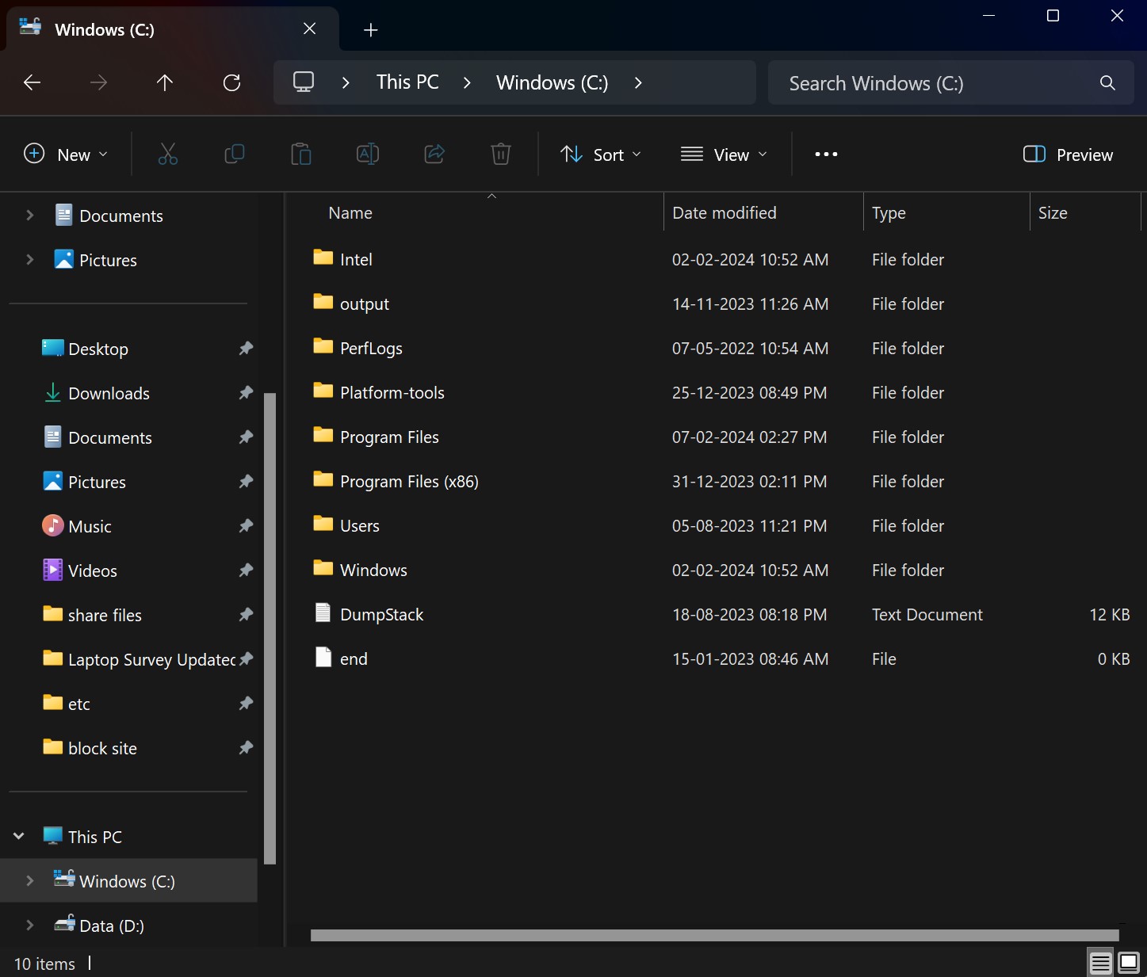The width and height of the screenshot is (1147, 977).
Task: Go back with the left arrow button
Action: [32, 82]
